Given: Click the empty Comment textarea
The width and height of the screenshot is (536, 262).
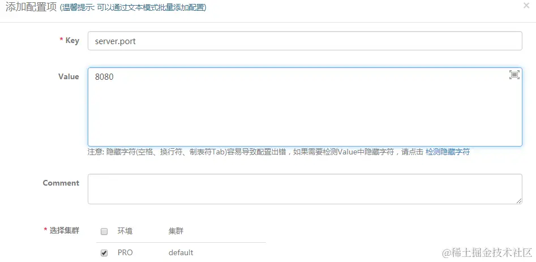Looking at the screenshot, I should (305, 189).
